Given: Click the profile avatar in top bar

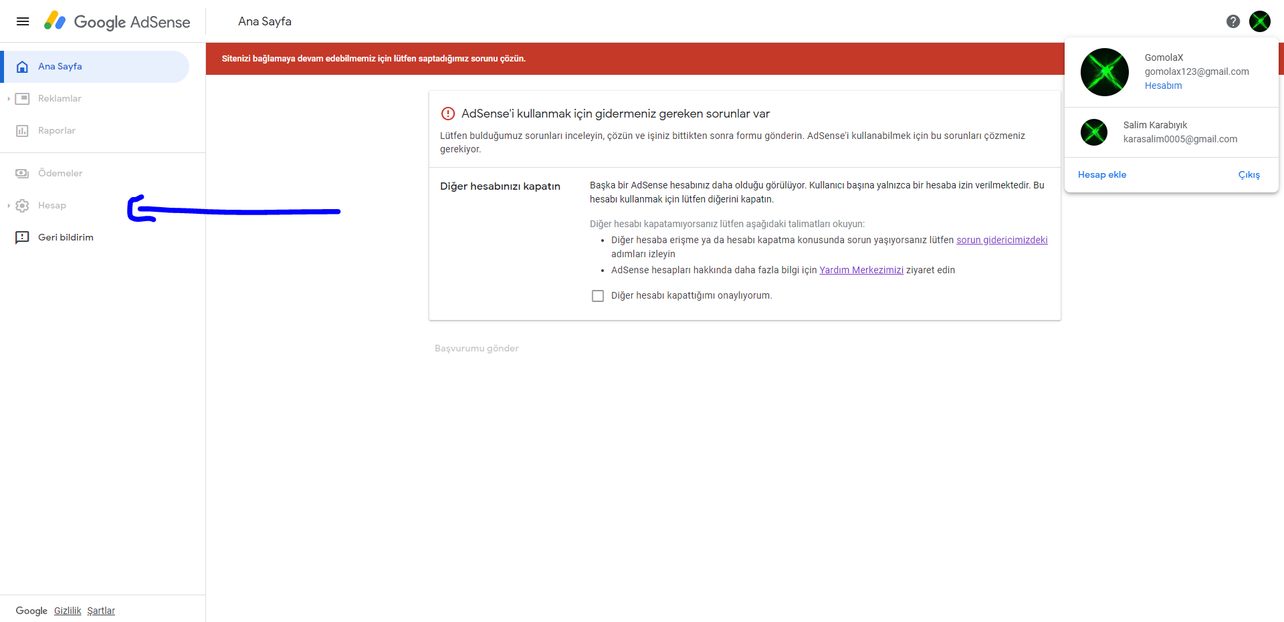Looking at the screenshot, I should (1260, 21).
